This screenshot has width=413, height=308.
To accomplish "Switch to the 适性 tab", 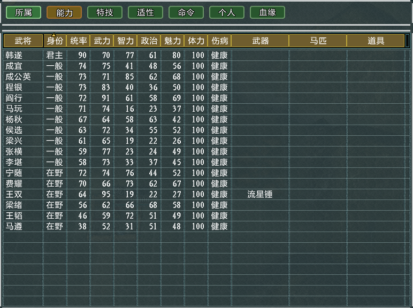I will coord(146,12).
